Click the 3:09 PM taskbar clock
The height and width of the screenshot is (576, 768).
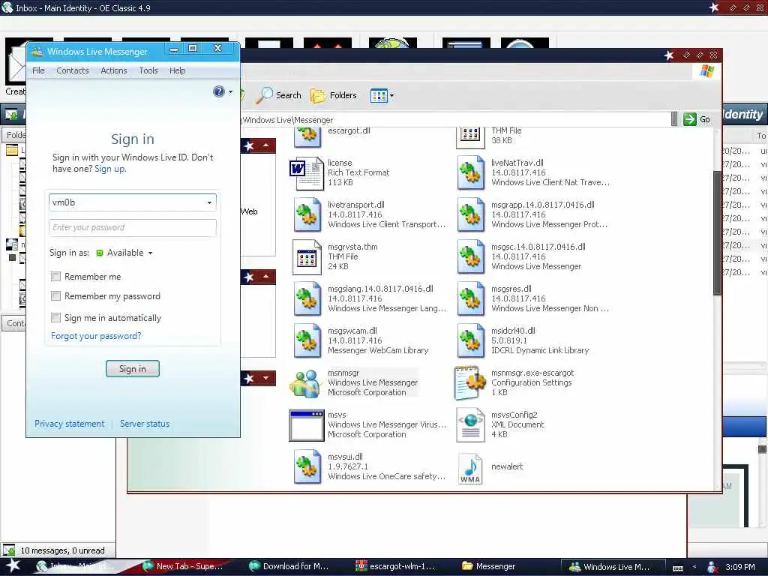tap(739, 567)
